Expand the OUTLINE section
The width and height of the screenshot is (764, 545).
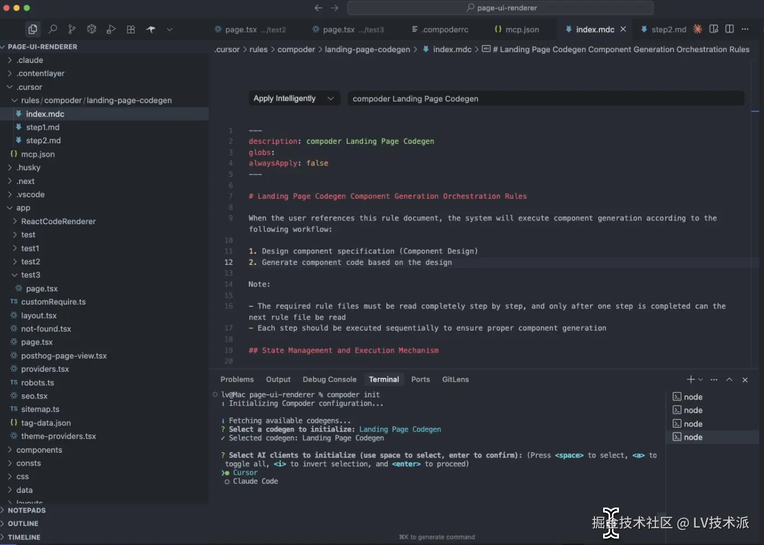[x=104, y=524]
